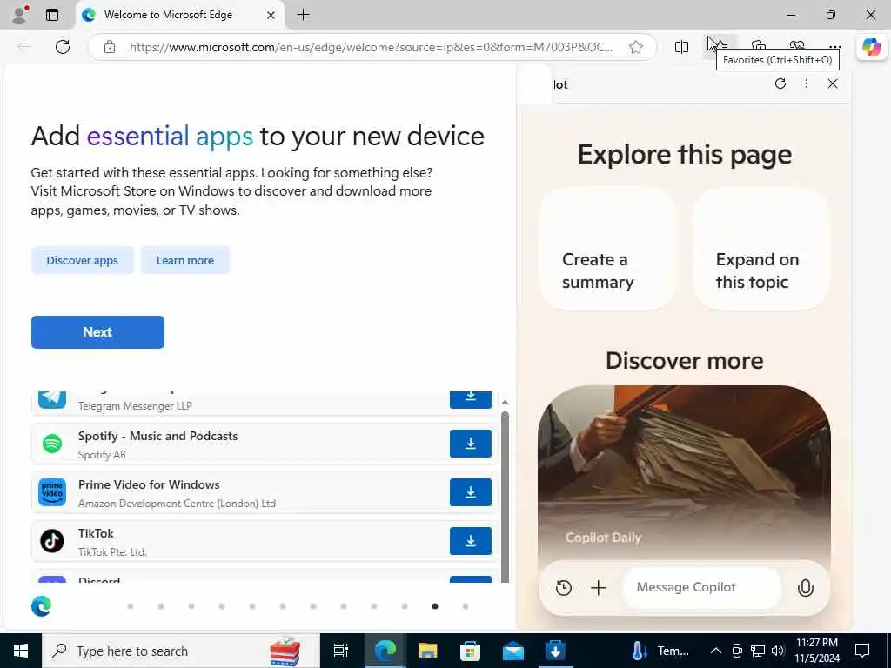
Task: Select the Welcome to Microsoft Edge tab
Action: 178,15
